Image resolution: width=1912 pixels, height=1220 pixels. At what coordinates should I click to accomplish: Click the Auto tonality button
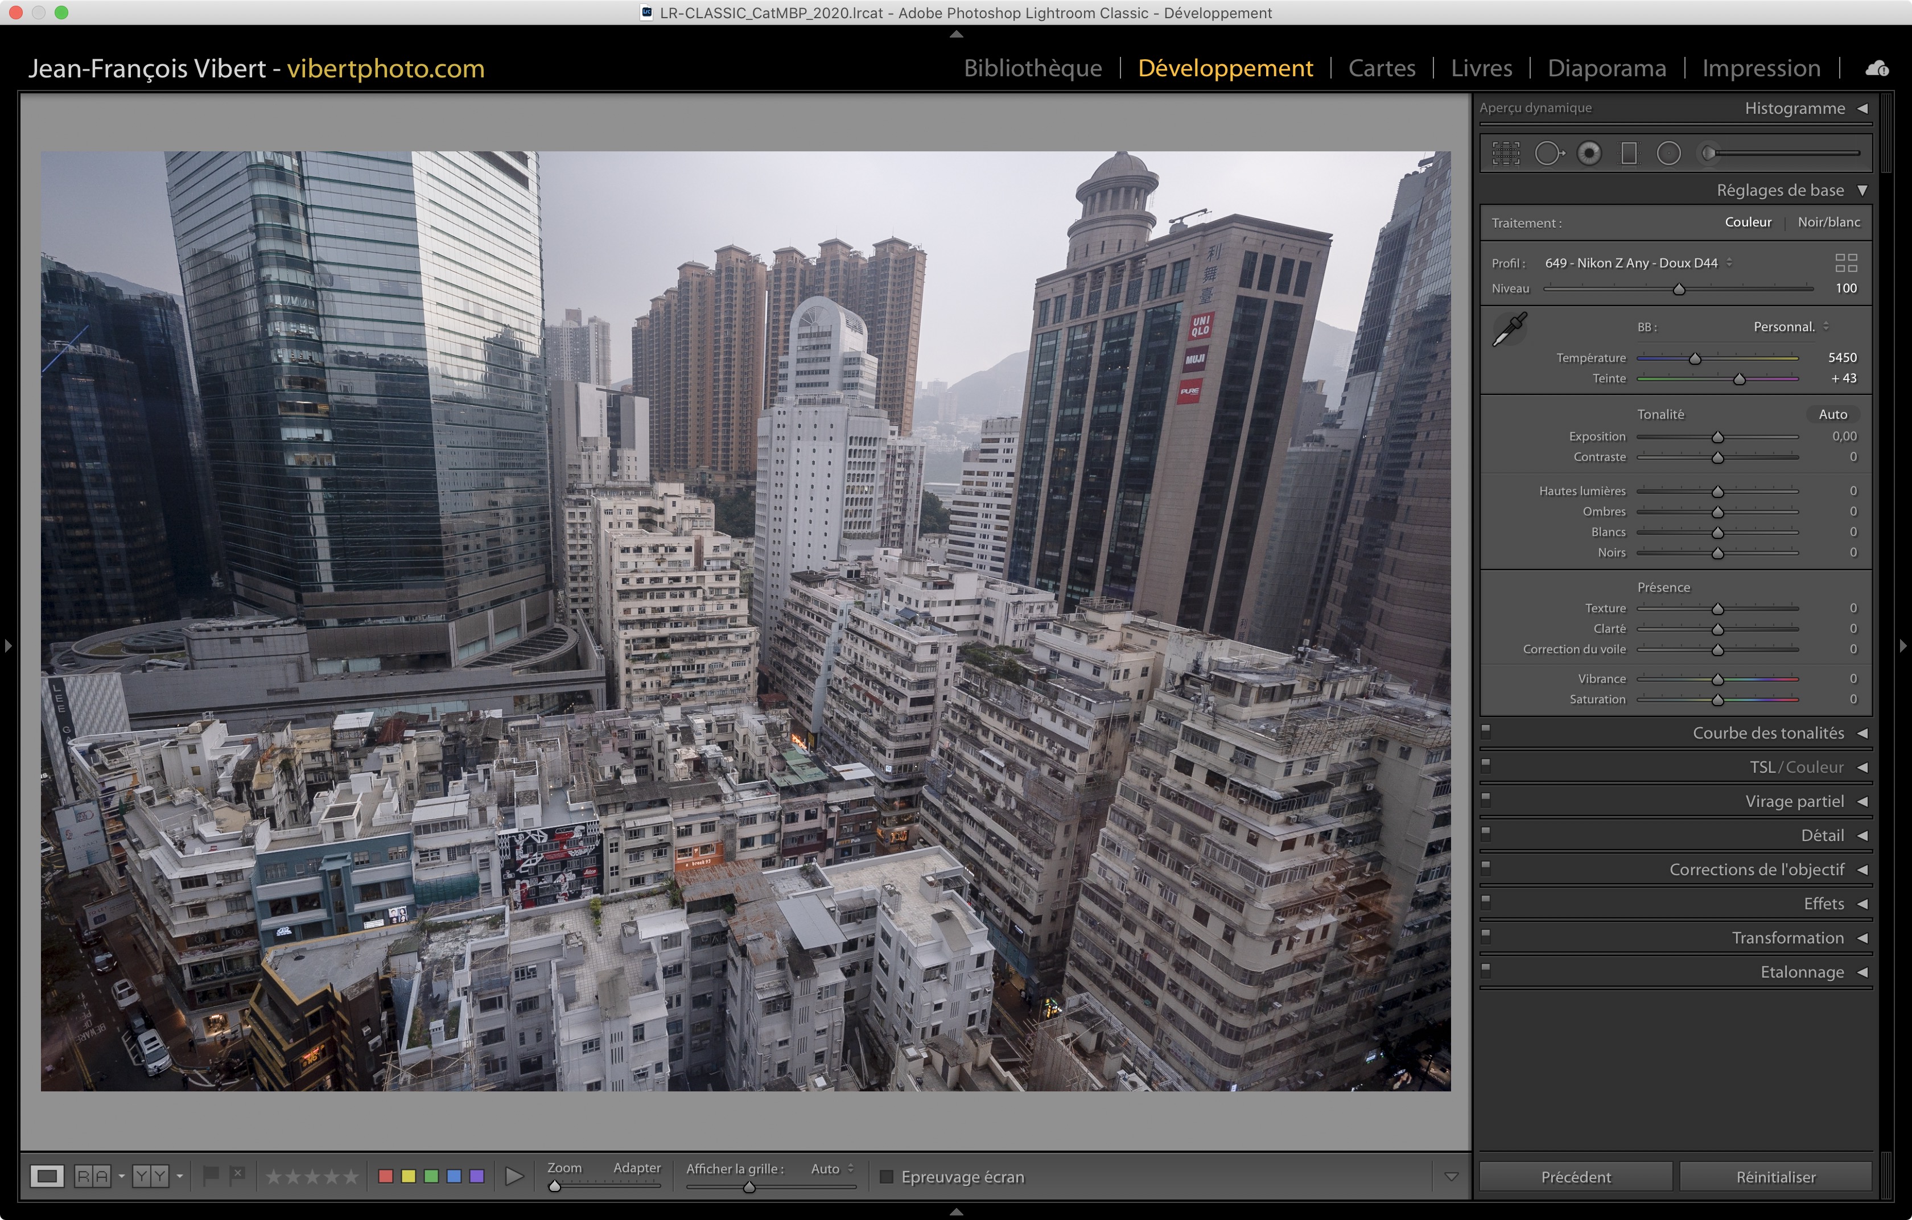click(x=1832, y=414)
